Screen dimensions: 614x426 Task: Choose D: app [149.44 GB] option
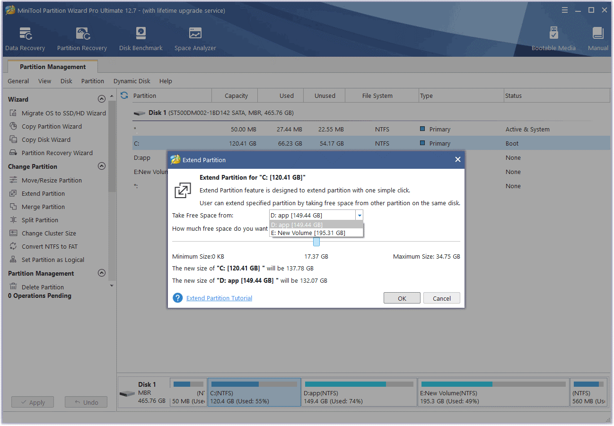coord(316,225)
